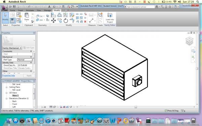Select the Array tool
Image resolution: width=202 pixels, height=126 pixels.
coord(77,18)
